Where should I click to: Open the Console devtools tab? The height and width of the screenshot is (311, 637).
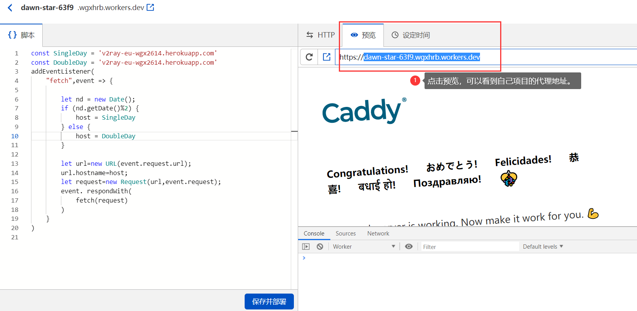point(314,234)
